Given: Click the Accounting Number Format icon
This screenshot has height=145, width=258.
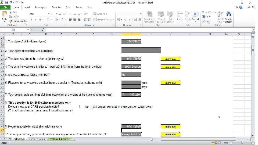Looking at the screenshot, I should pos(119,20).
